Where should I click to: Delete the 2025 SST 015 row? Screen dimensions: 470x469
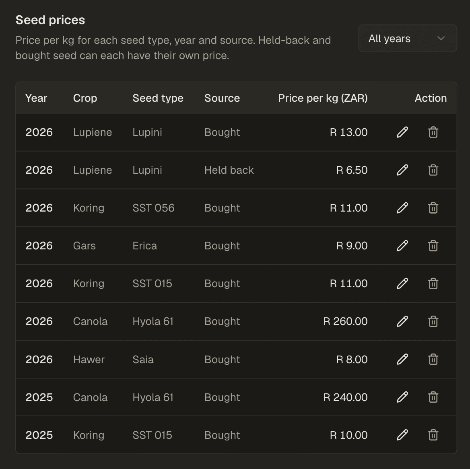point(433,435)
